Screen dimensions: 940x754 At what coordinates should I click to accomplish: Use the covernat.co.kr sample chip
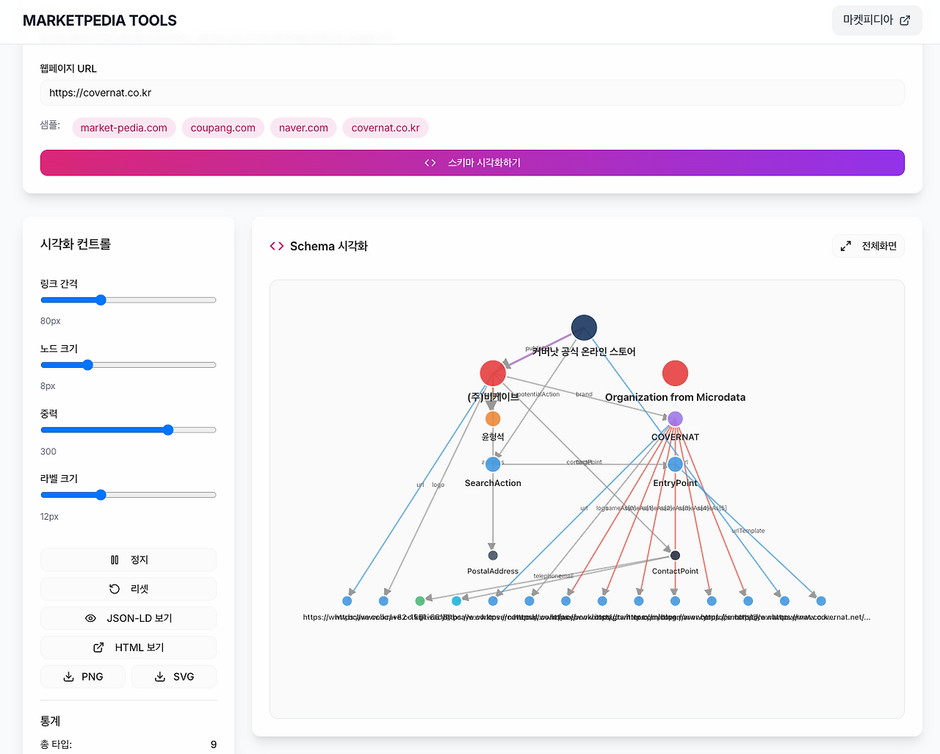click(x=386, y=128)
